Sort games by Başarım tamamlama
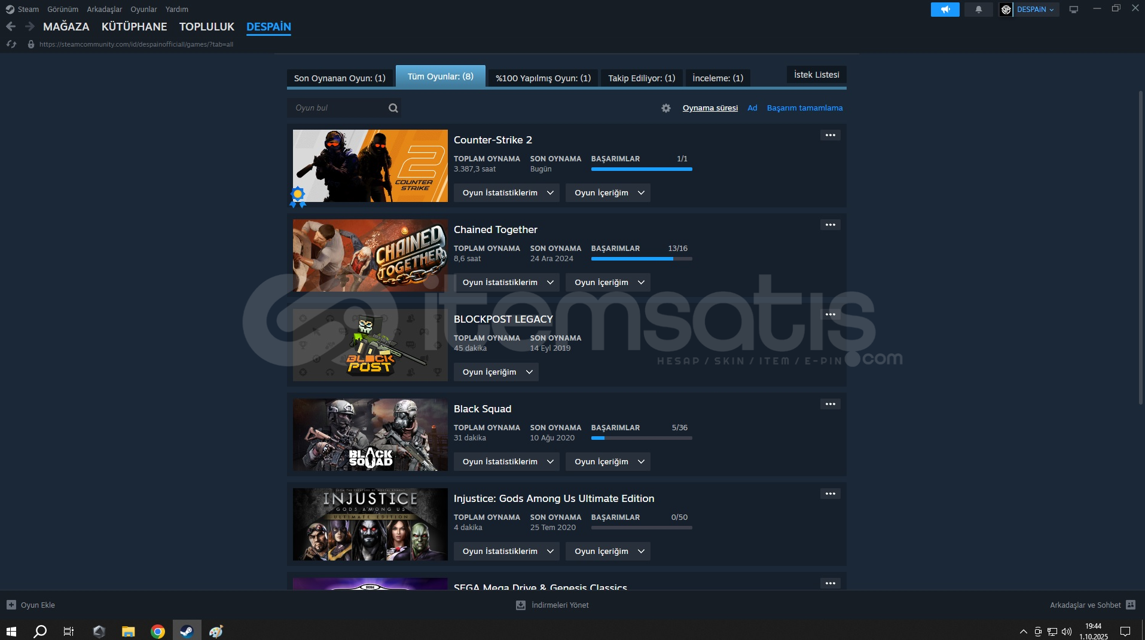 805,108
